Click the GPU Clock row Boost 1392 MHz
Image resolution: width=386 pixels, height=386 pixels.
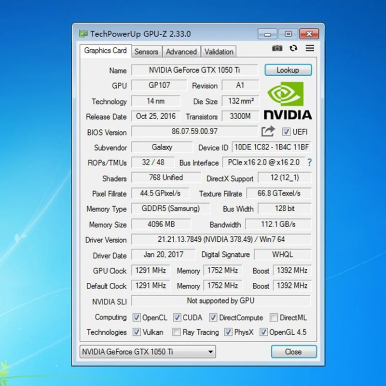tap(292, 270)
